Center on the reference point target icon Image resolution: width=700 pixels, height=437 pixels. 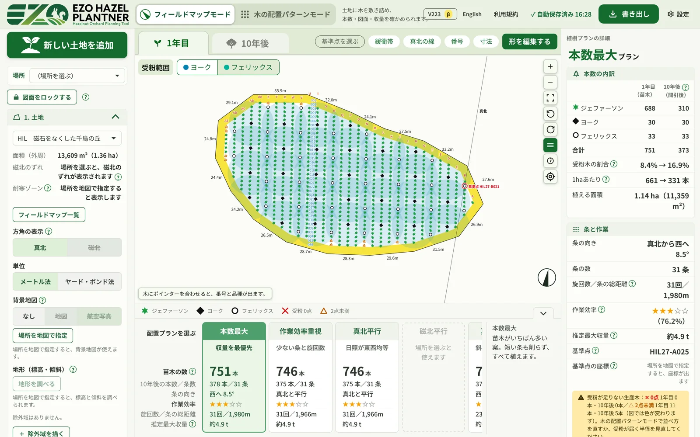[550, 177]
